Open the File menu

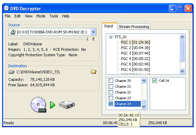pos(8,16)
